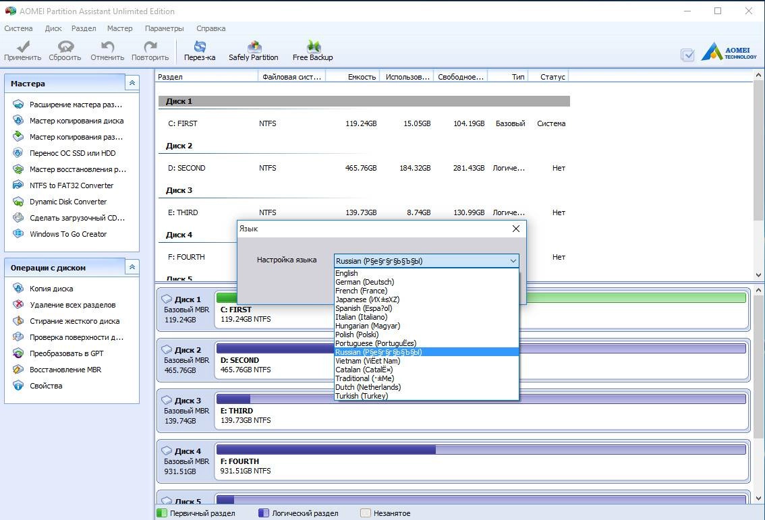Open Мастер копирования раздела wizard
765x520 pixels.
(x=76, y=137)
